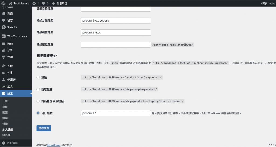Screen dimensions: 276x147
Task: Click the TechMasters site name link
Action: click(x=21, y=3)
